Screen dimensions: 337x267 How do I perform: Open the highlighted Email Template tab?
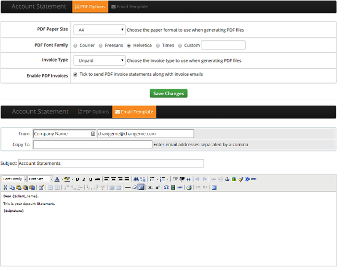[x=134, y=112]
